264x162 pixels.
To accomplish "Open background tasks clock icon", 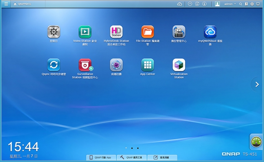I will pos(190,4).
